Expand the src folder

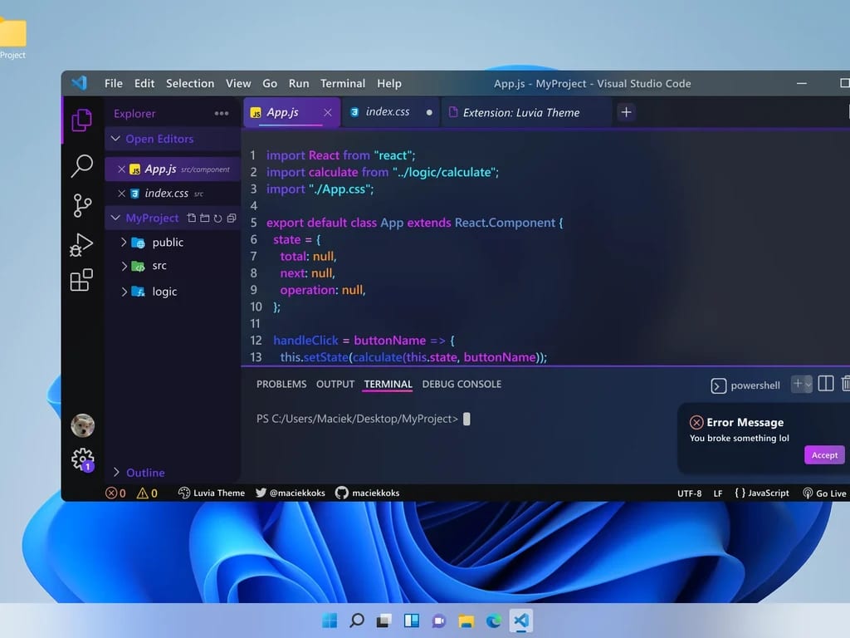click(124, 266)
